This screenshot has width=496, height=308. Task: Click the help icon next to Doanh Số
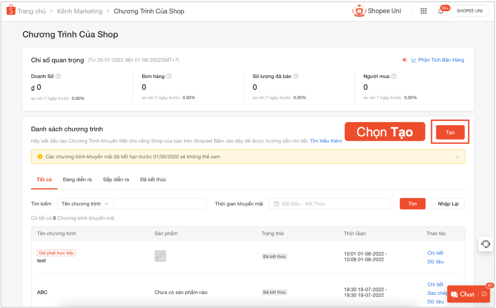click(x=58, y=76)
